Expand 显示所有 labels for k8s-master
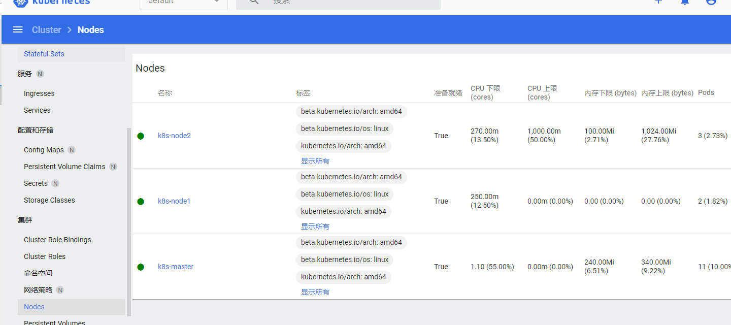This screenshot has height=325, width=731. (315, 291)
